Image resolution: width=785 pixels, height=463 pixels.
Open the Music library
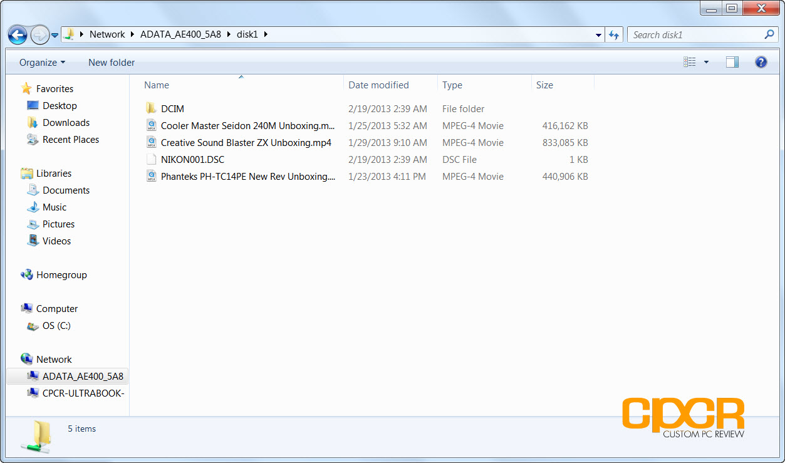[x=55, y=207]
